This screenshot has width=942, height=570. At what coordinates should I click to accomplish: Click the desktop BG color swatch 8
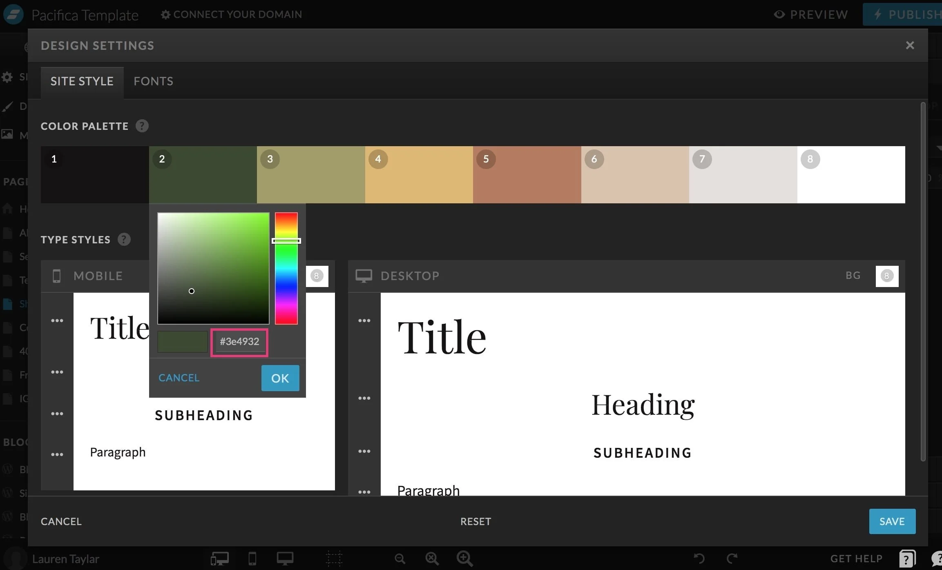coord(886,276)
